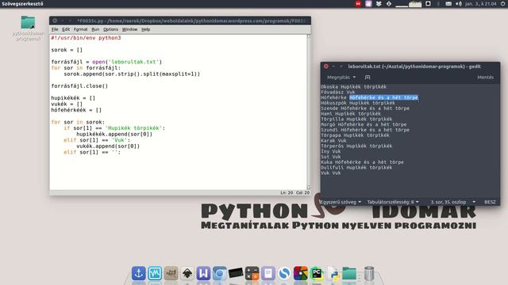The width and height of the screenshot is (508, 285).
Task: Launch PyCharm from the dock
Action: pos(317,273)
